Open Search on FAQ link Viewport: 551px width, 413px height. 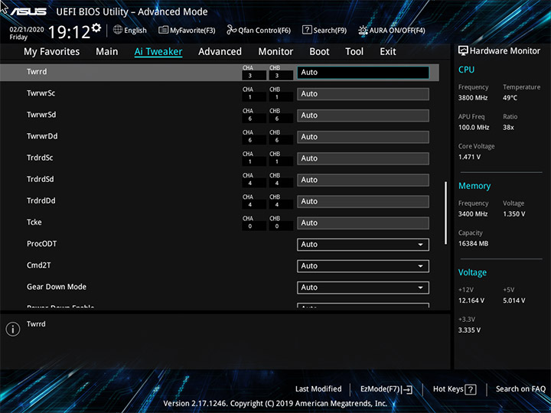(x=520, y=389)
